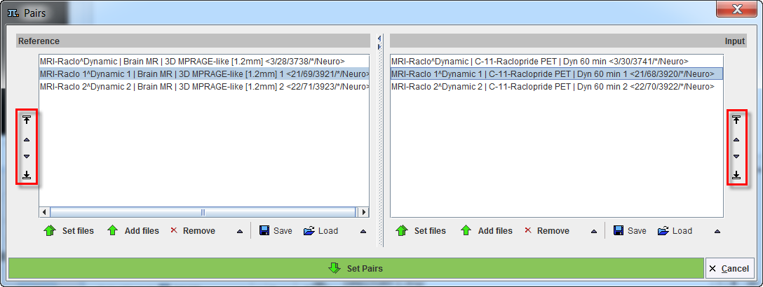Select Reference row MRI-Raclo 2^Dynamic 2
The width and height of the screenshot is (763, 287).
(x=204, y=86)
